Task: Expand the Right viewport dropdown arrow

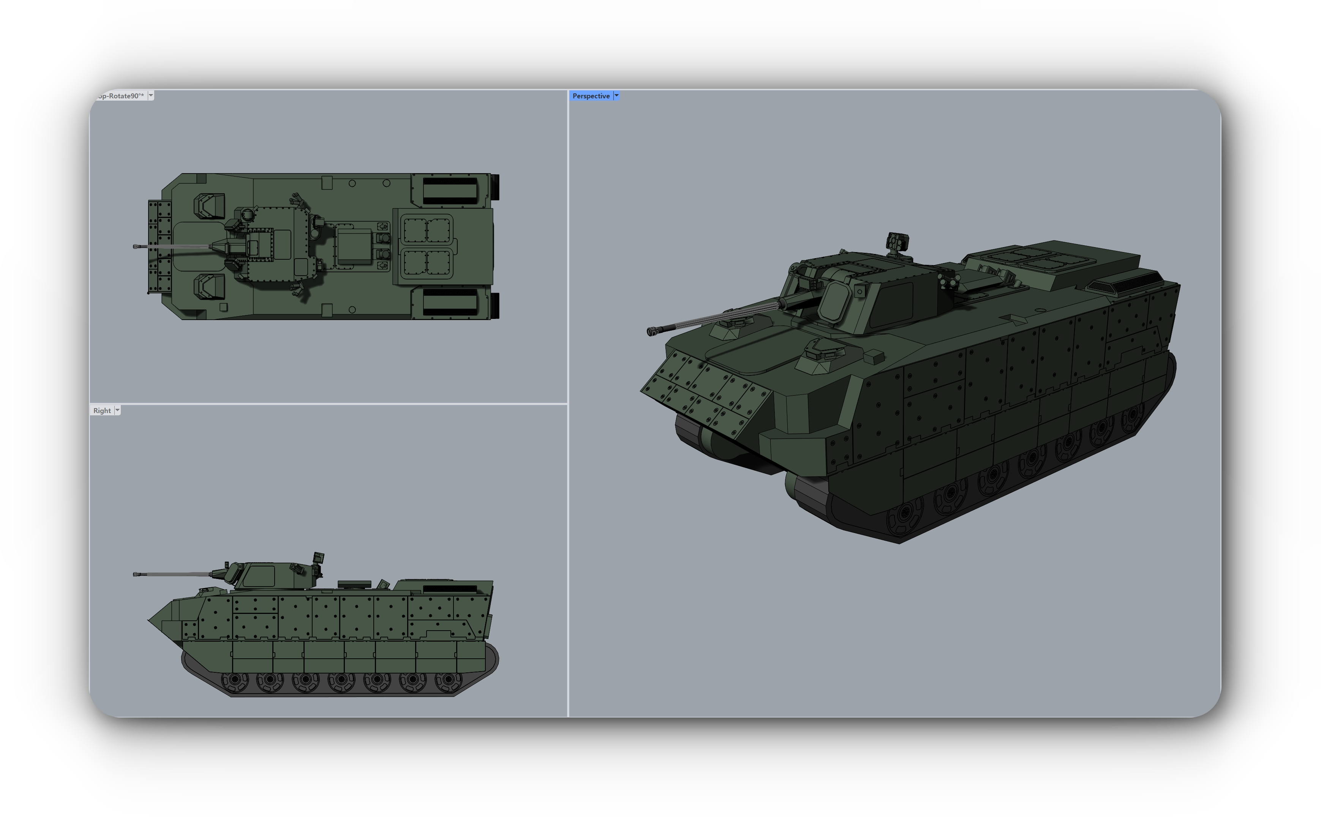Action: [117, 411]
